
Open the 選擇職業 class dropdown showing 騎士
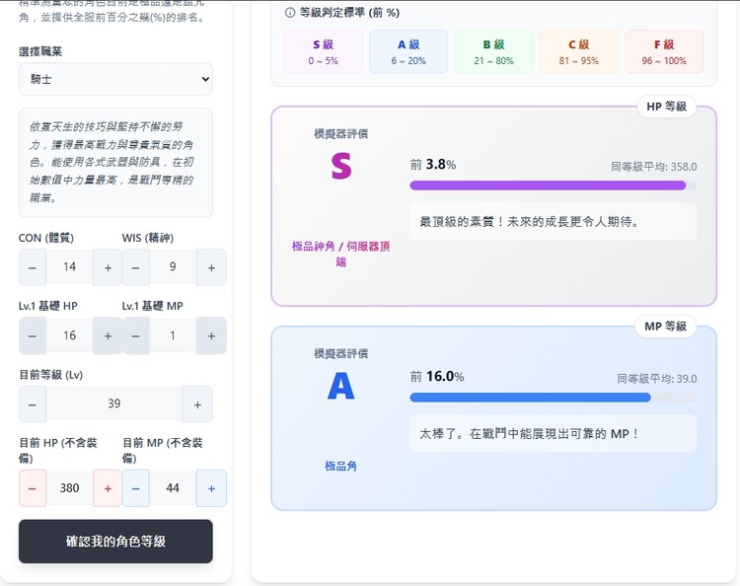tap(115, 79)
